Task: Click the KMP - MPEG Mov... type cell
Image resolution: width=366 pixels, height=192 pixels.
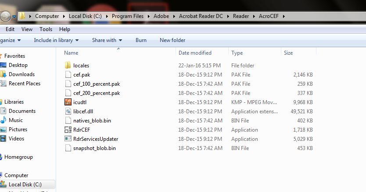Action: (254, 102)
